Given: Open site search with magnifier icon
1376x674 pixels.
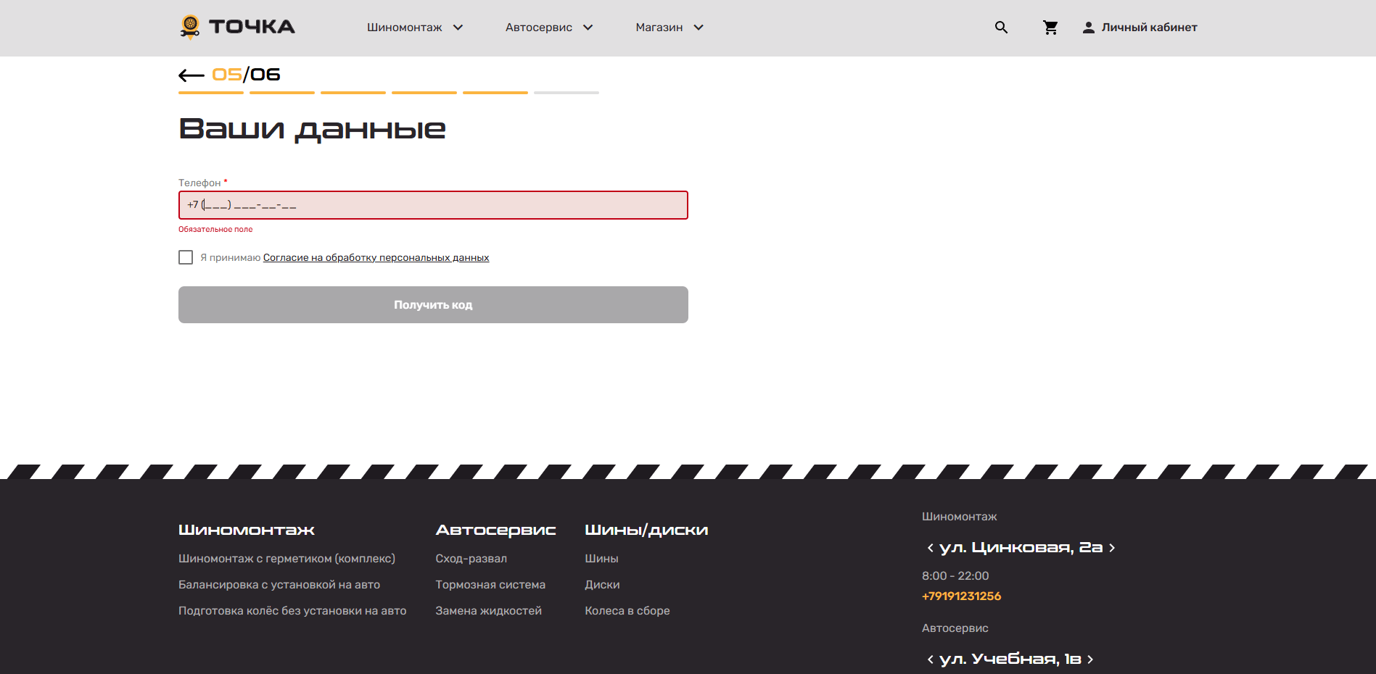Looking at the screenshot, I should click(1001, 28).
